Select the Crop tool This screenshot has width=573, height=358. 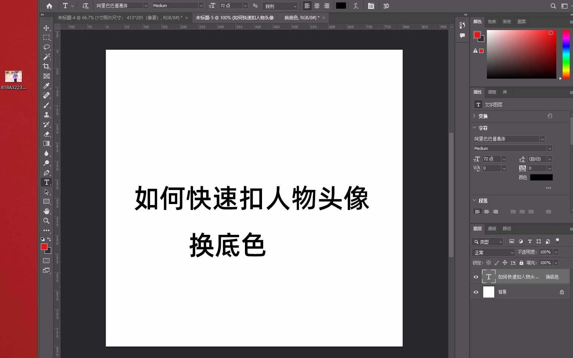pos(46,66)
